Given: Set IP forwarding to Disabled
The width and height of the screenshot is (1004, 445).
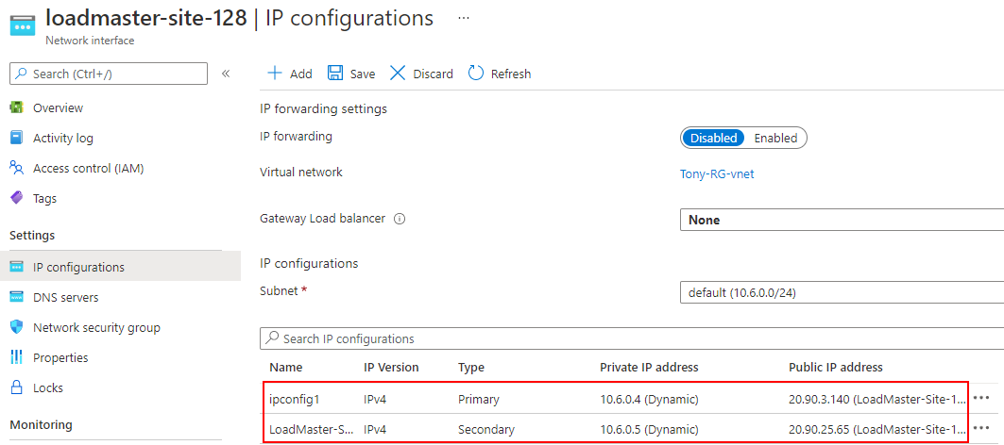Looking at the screenshot, I should click(713, 138).
